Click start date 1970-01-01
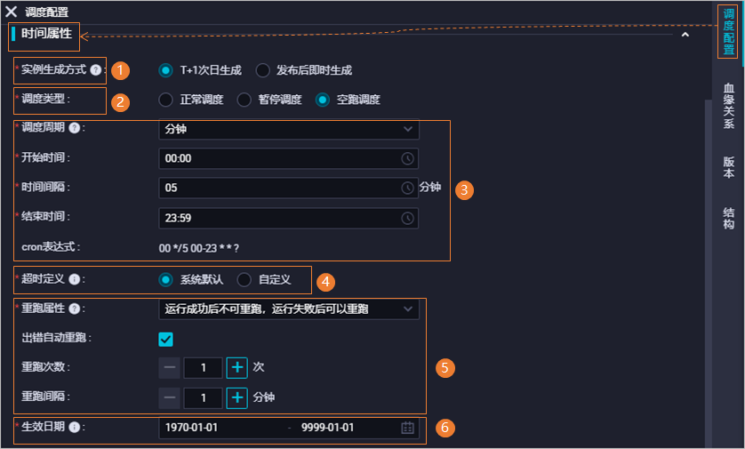The image size is (745, 449). [191, 428]
